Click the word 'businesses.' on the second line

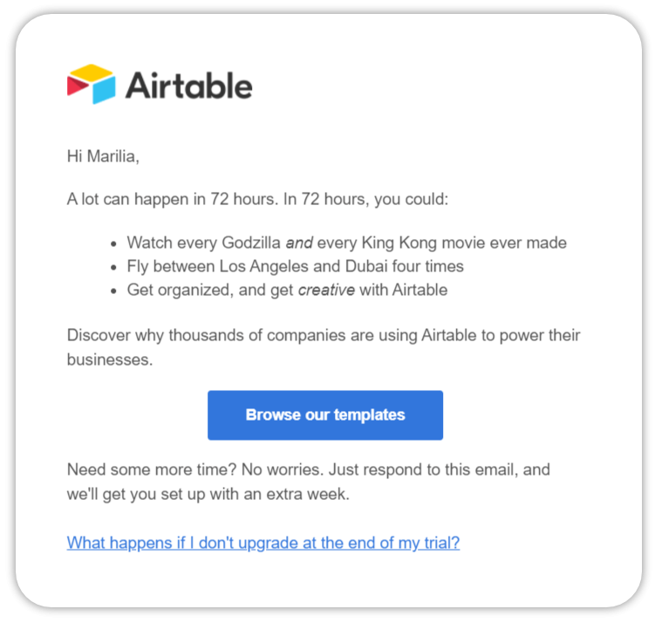(110, 359)
